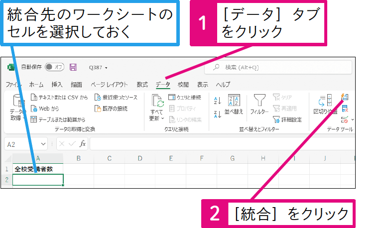Click the Excel application icon
390x228 pixels.
pos(10,67)
